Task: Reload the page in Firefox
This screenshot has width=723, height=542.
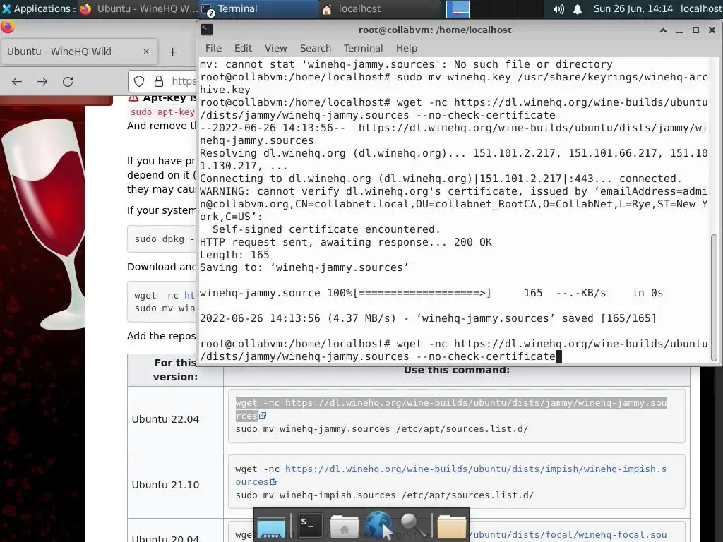Action: [68, 82]
